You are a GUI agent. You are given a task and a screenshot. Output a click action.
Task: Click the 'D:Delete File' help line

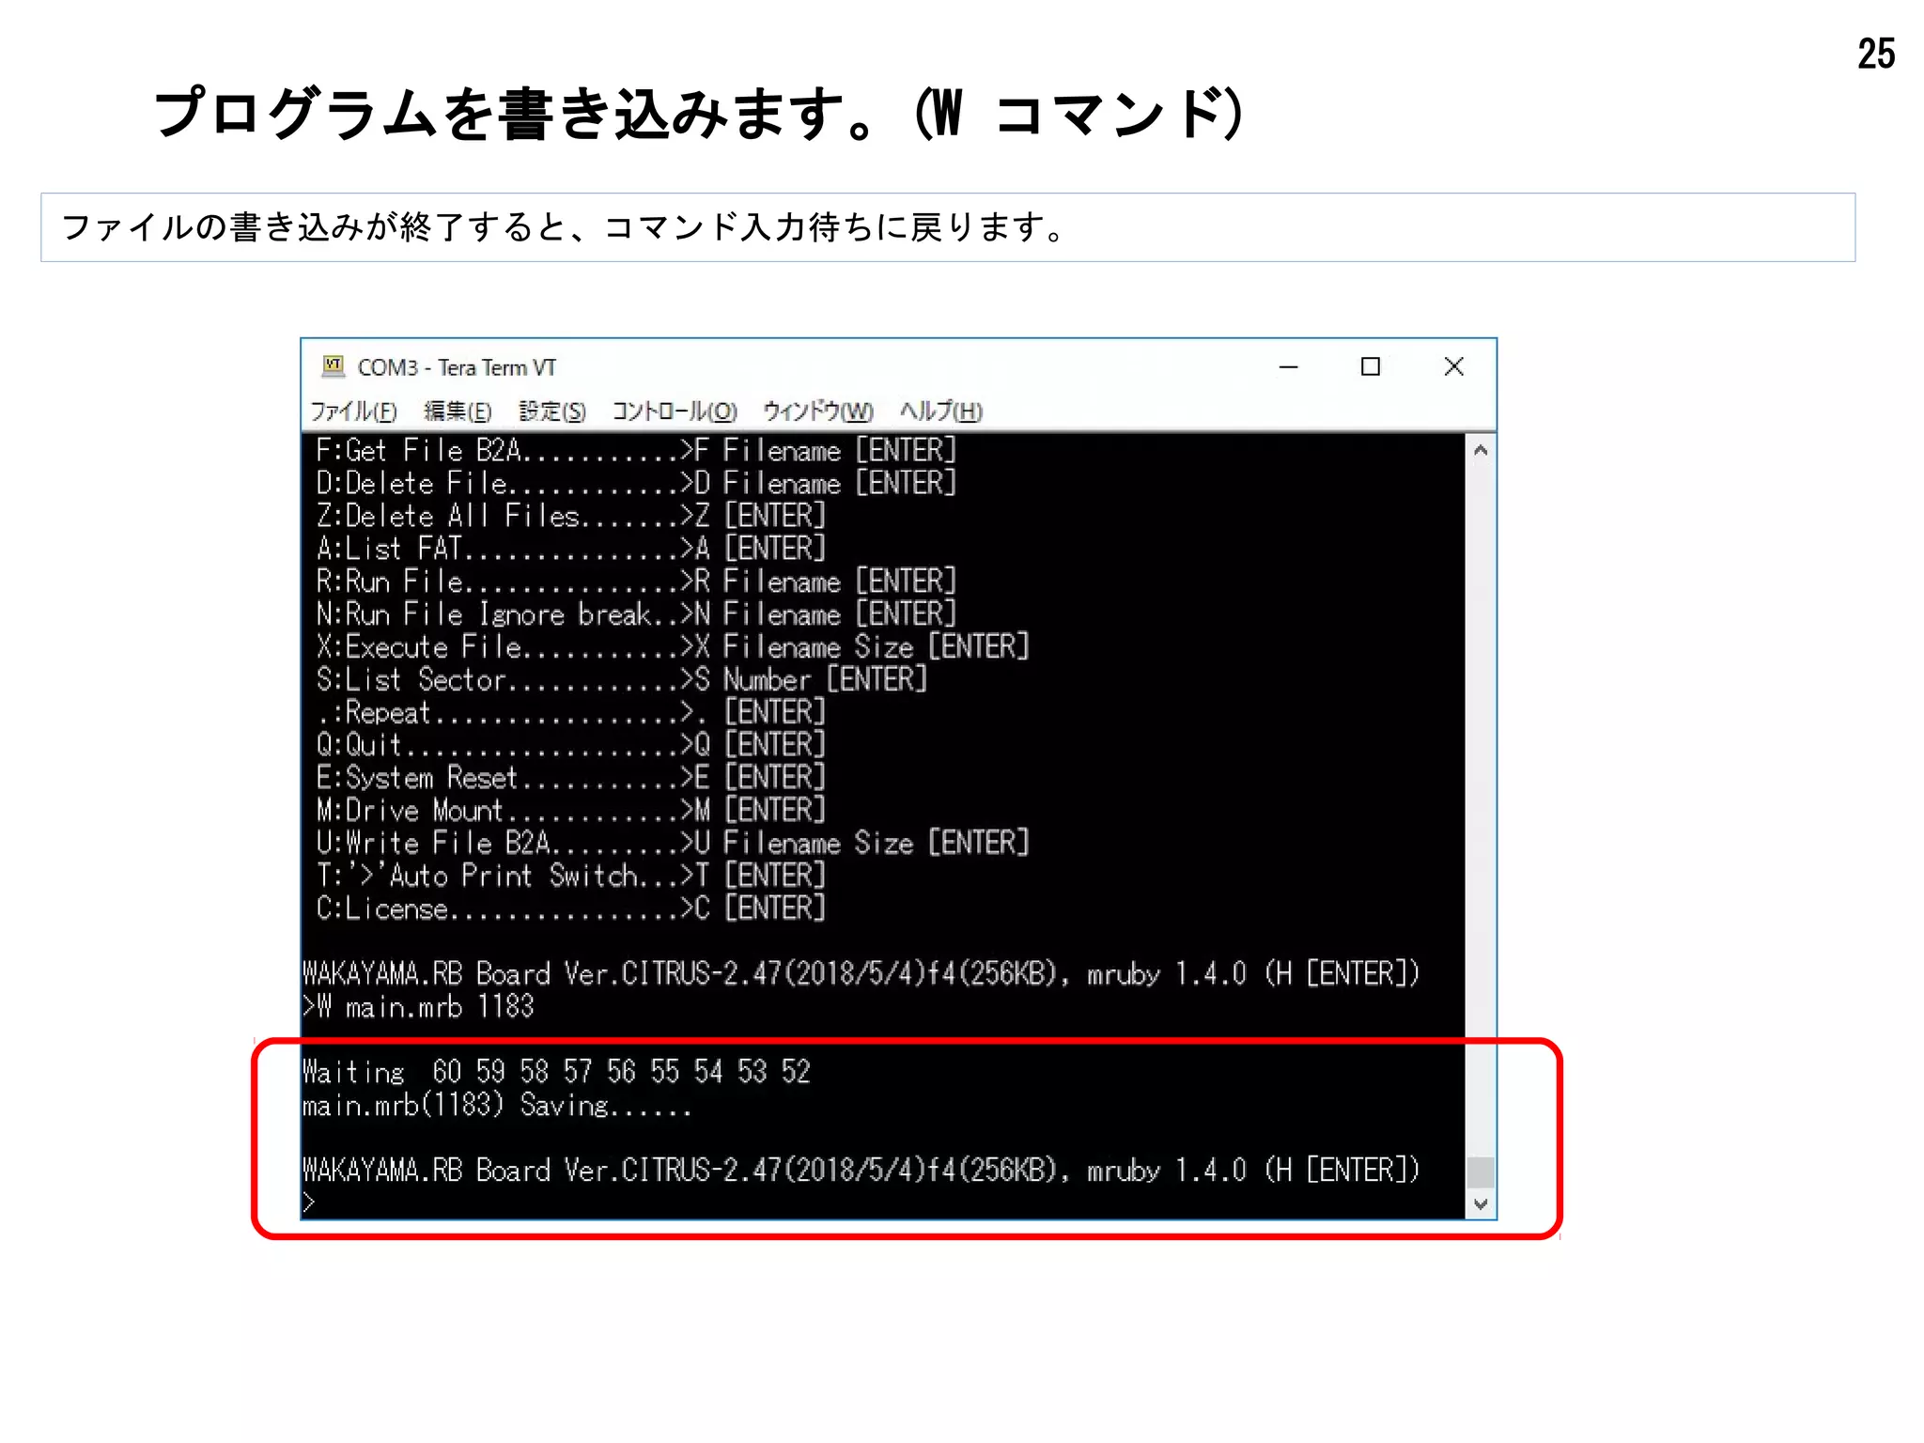[636, 484]
